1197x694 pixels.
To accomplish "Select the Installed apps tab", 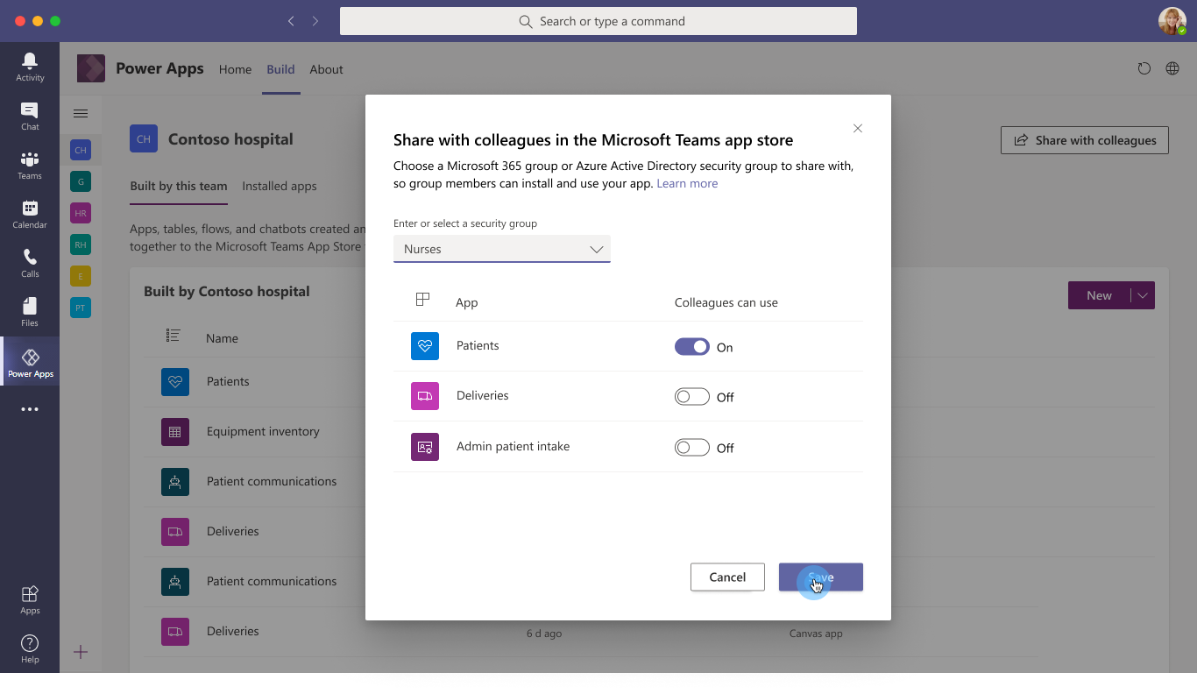I will tap(280, 186).
